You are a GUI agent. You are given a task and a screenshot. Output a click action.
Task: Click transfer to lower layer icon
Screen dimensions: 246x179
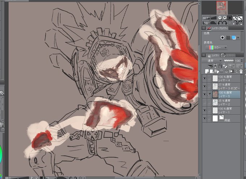point(222,71)
